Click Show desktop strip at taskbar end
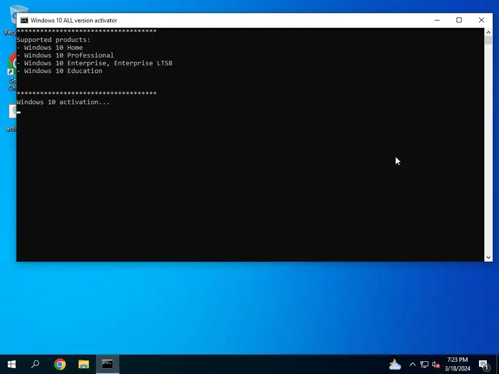This screenshot has height=374, width=499. click(x=498, y=364)
